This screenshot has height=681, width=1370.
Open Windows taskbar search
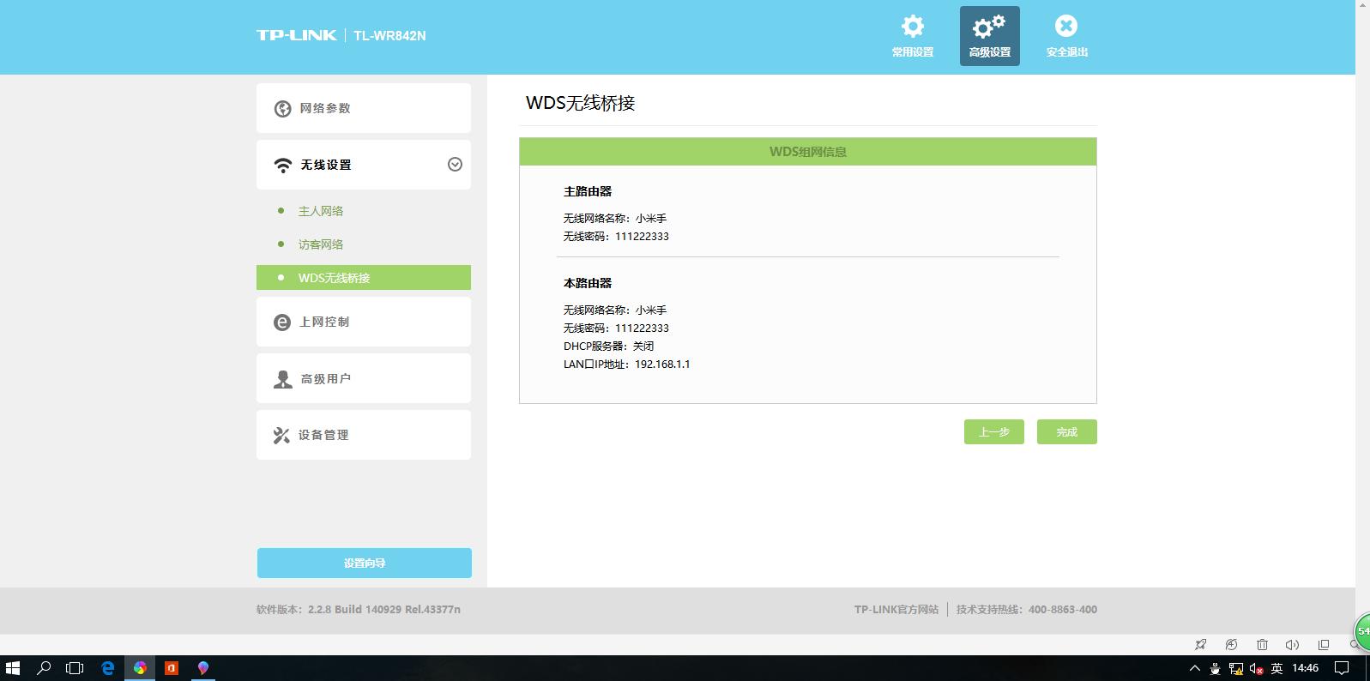click(44, 668)
